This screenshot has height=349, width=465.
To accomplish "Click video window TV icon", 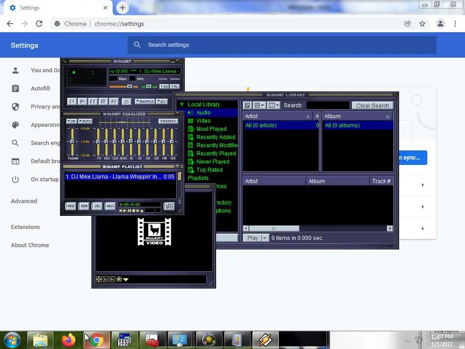I will (119, 279).
